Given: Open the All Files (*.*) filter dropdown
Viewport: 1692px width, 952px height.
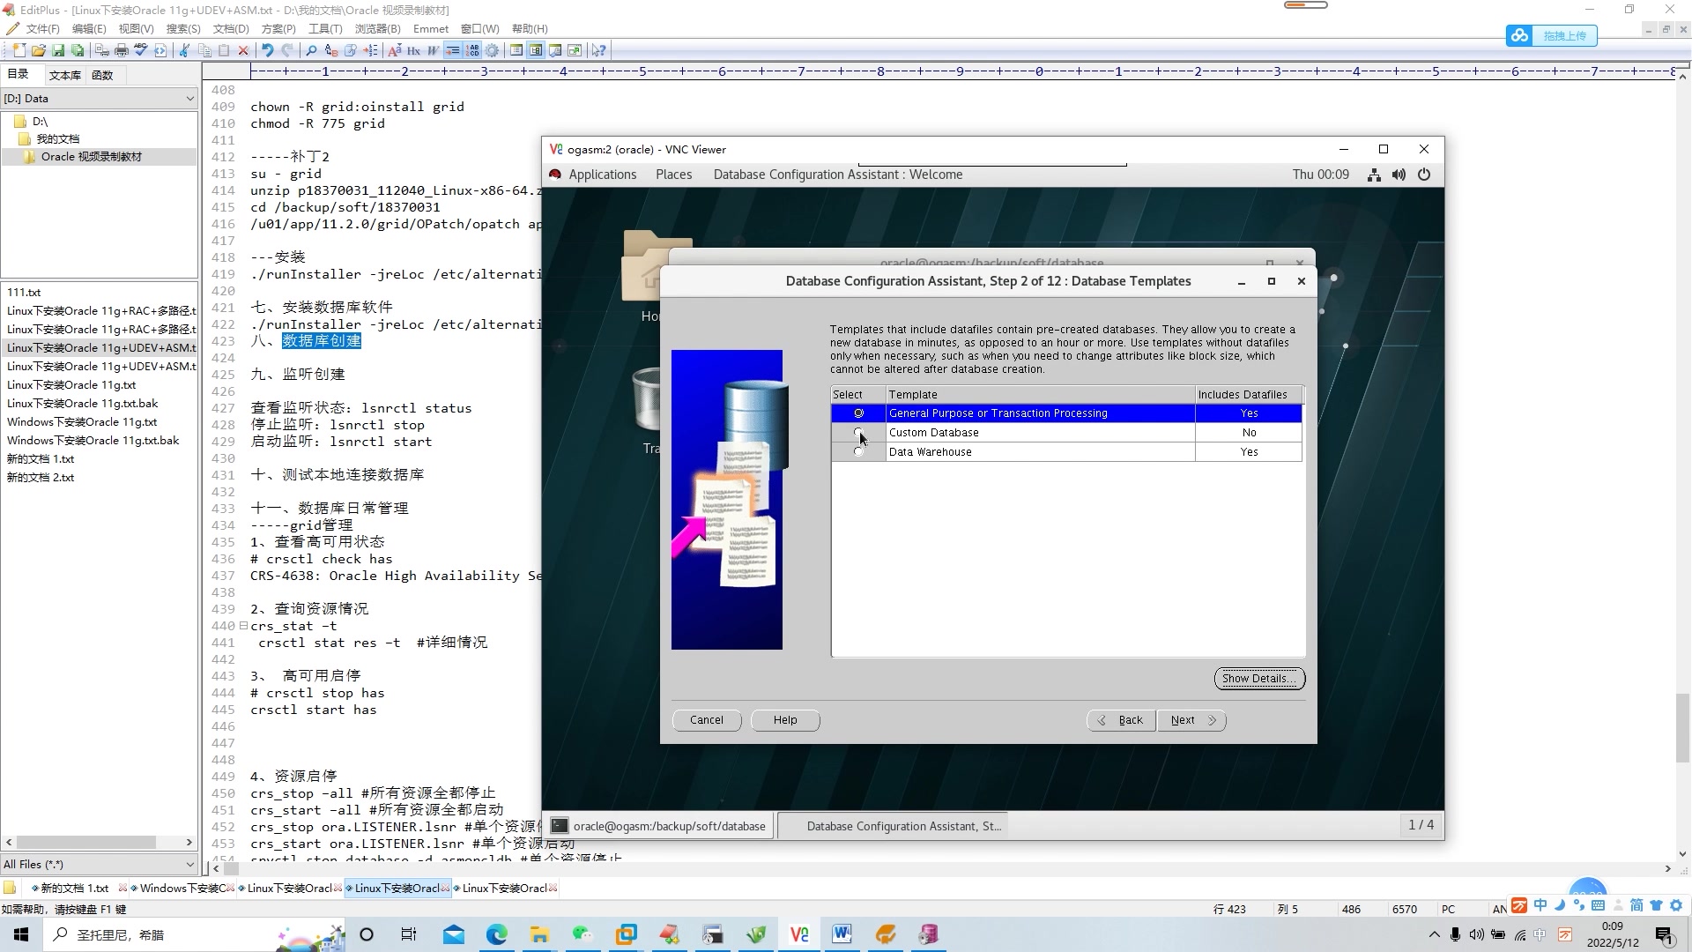Looking at the screenshot, I should (100, 865).
